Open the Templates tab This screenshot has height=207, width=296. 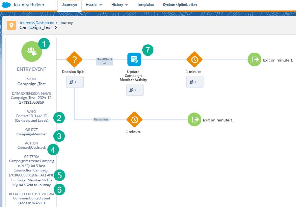click(145, 5)
